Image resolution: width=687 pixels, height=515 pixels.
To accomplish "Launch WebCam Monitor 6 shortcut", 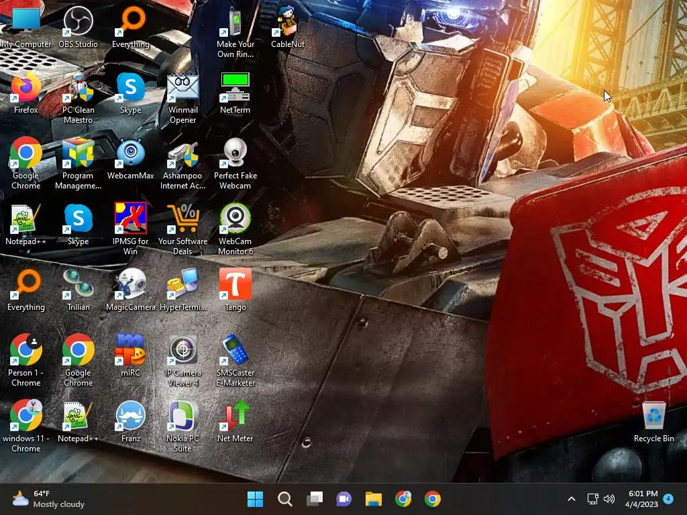I will click(235, 230).
